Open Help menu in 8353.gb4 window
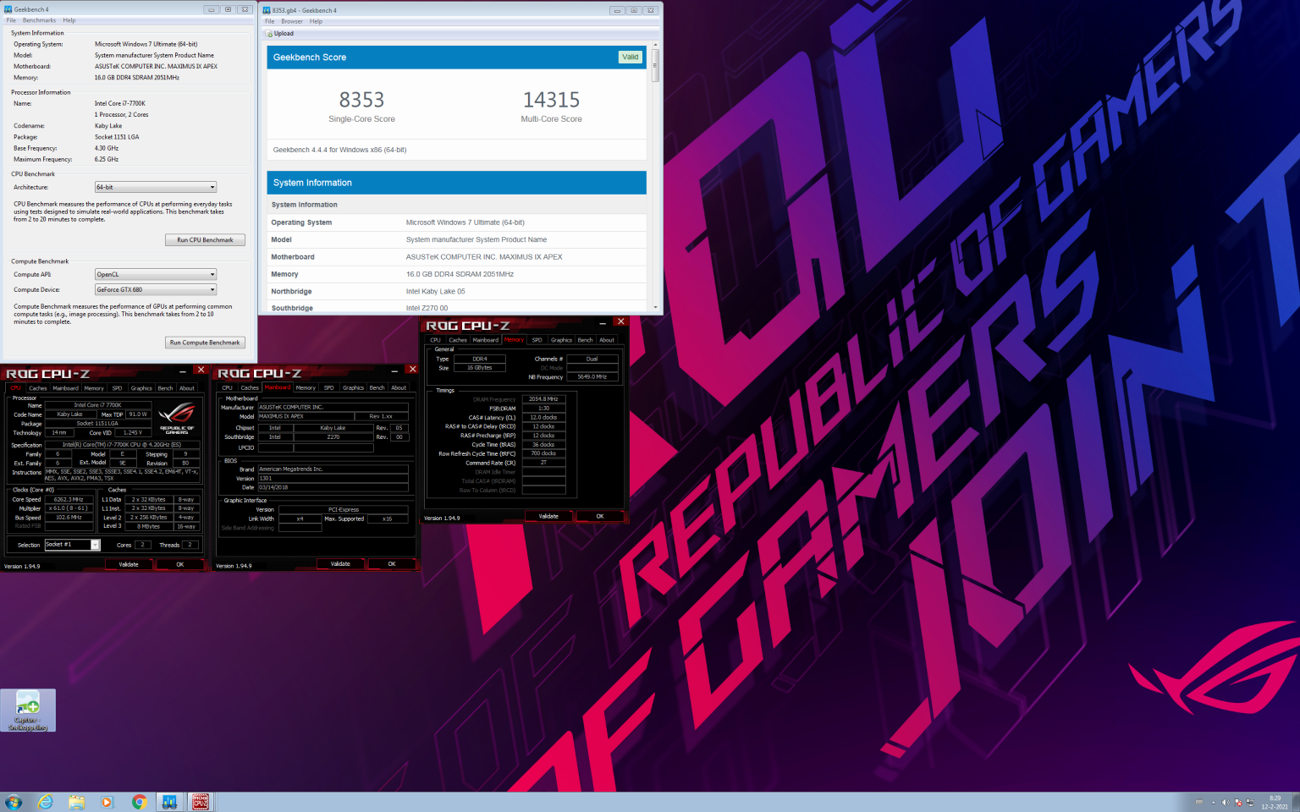 pos(316,21)
